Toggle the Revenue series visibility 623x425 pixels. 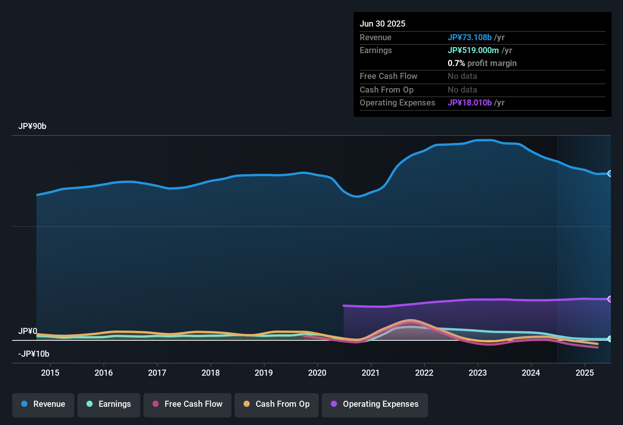point(43,404)
